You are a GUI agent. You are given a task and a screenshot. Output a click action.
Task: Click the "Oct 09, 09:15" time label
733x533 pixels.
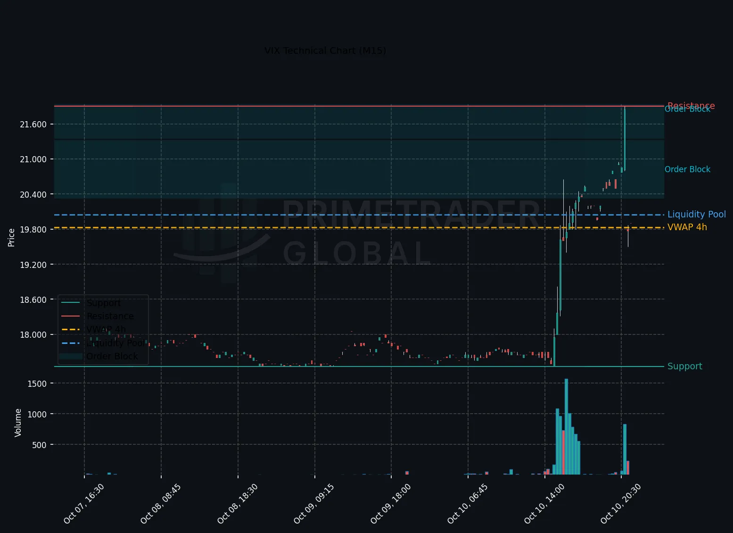tap(313, 503)
